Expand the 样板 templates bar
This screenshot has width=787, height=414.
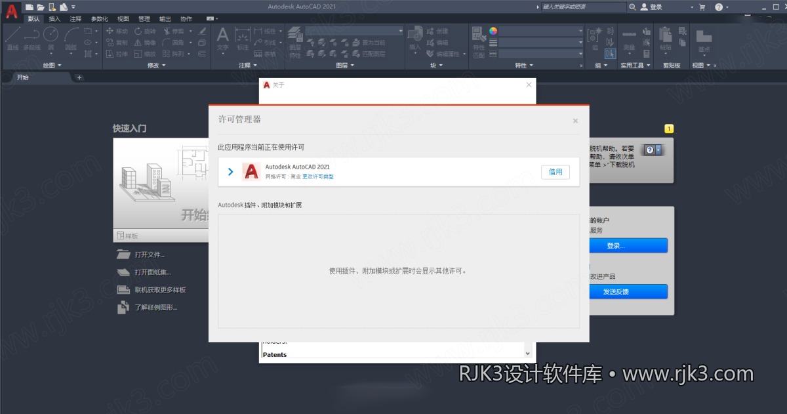pos(161,236)
